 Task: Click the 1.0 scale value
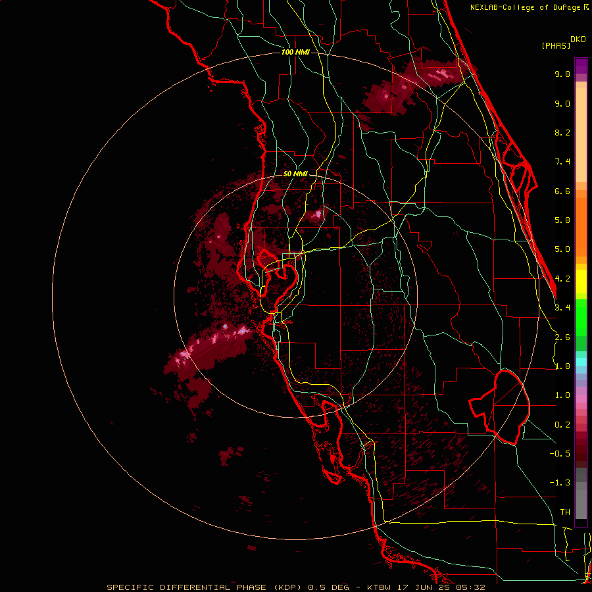(x=562, y=395)
